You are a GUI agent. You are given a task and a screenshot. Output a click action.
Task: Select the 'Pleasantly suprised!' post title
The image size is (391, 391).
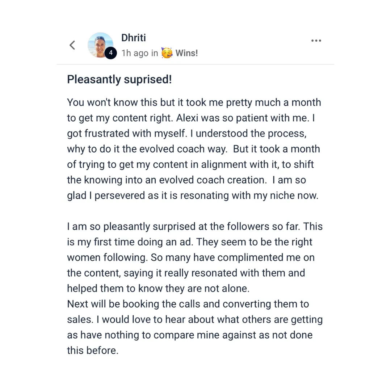119,80
